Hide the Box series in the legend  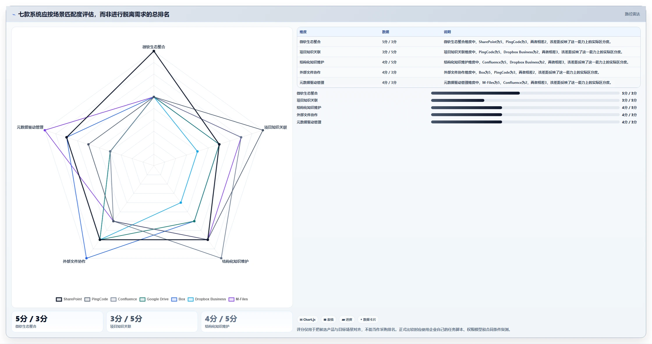click(x=178, y=299)
